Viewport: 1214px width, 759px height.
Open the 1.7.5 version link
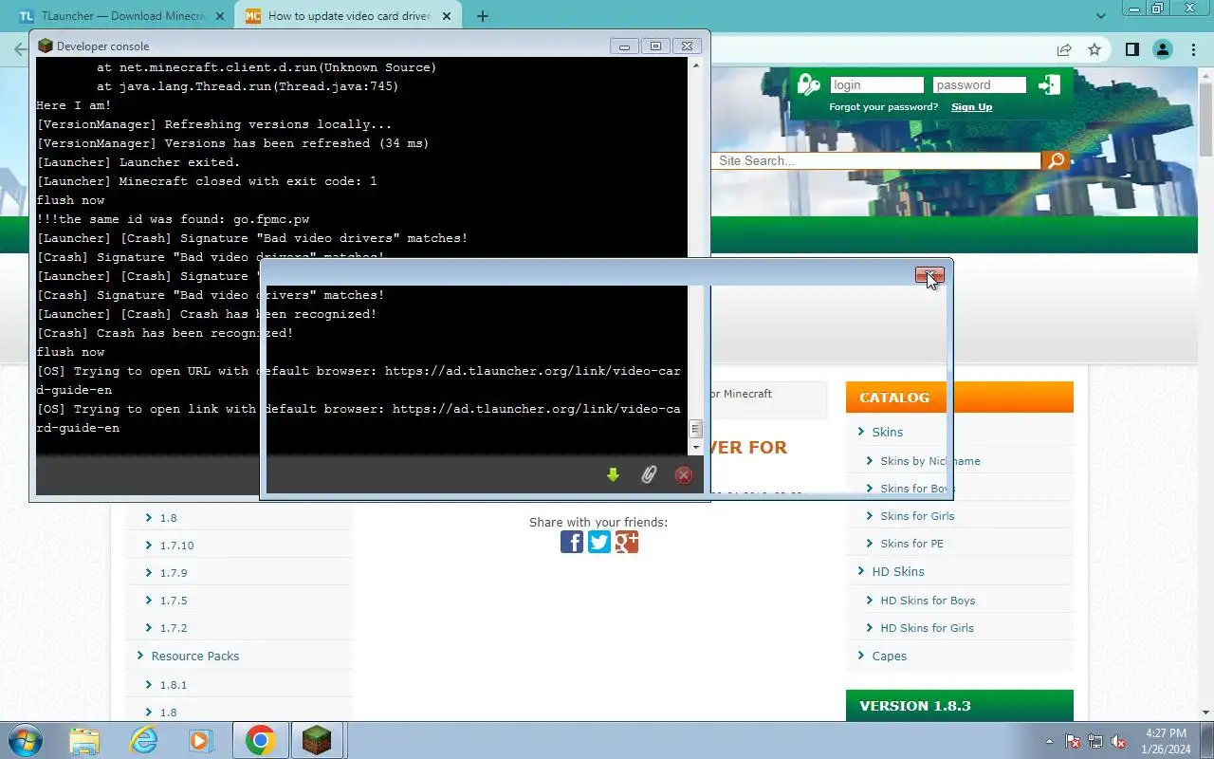[174, 601]
